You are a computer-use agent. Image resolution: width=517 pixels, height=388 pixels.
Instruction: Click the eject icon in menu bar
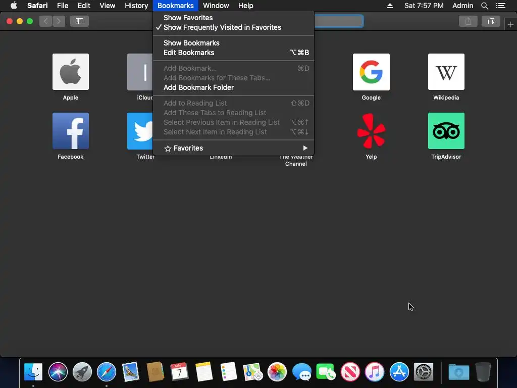[390, 6]
